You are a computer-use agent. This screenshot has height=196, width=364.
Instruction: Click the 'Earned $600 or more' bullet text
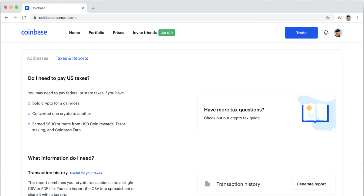(79, 127)
